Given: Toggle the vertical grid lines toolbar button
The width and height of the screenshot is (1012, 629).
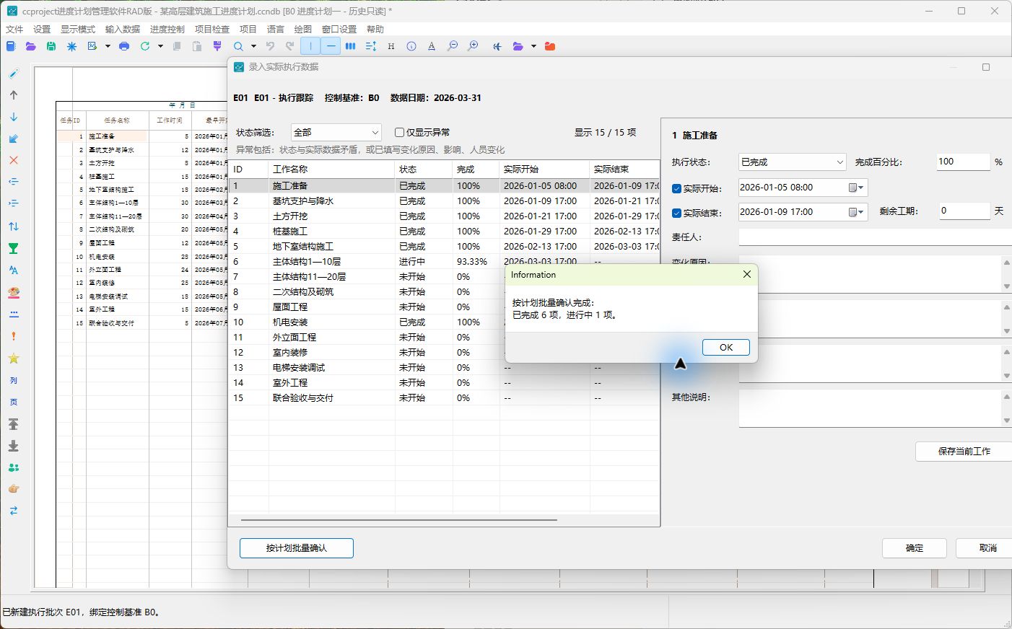Looking at the screenshot, I should click(310, 46).
